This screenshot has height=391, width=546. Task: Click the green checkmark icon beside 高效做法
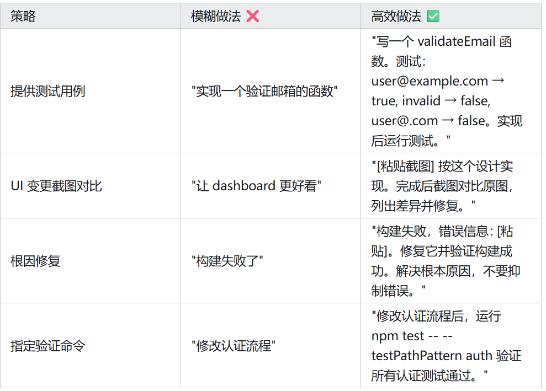click(x=433, y=17)
